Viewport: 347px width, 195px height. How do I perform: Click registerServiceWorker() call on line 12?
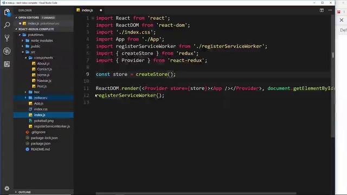tap(130, 95)
